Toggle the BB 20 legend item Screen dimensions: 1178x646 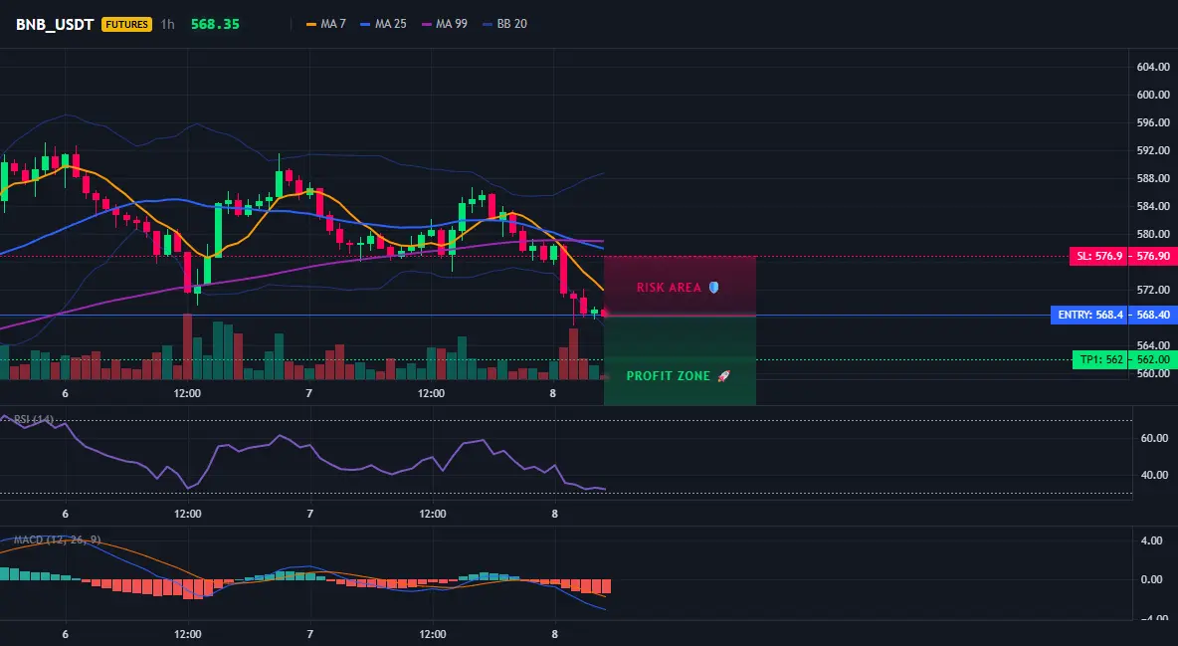(x=504, y=24)
